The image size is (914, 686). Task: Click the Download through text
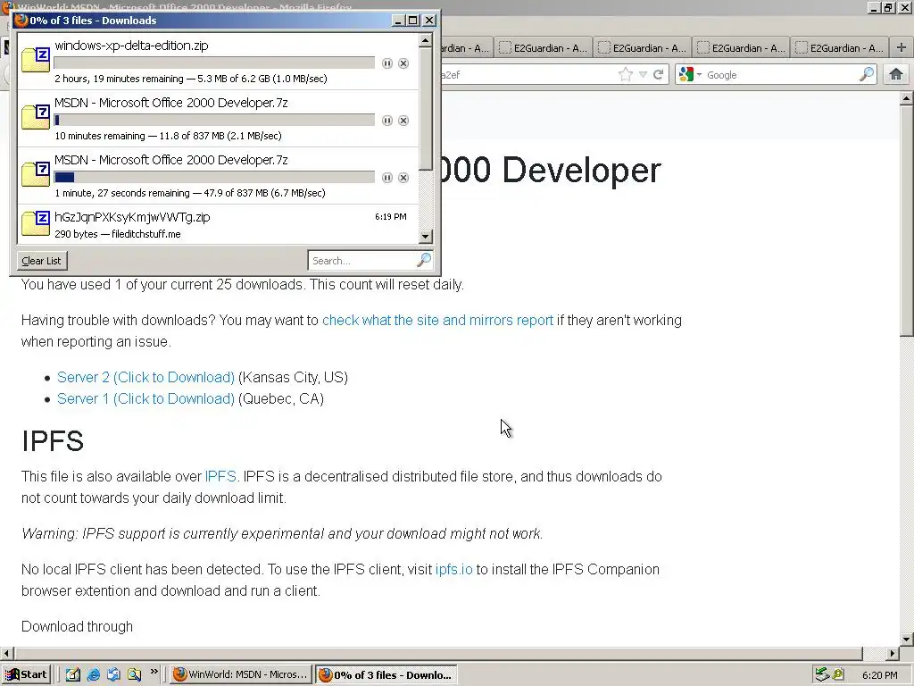77,626
